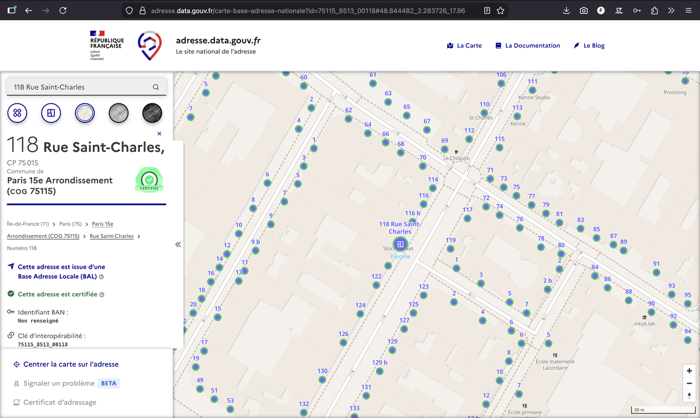
Task: Toggle the address points layer button
Action: 17,113
